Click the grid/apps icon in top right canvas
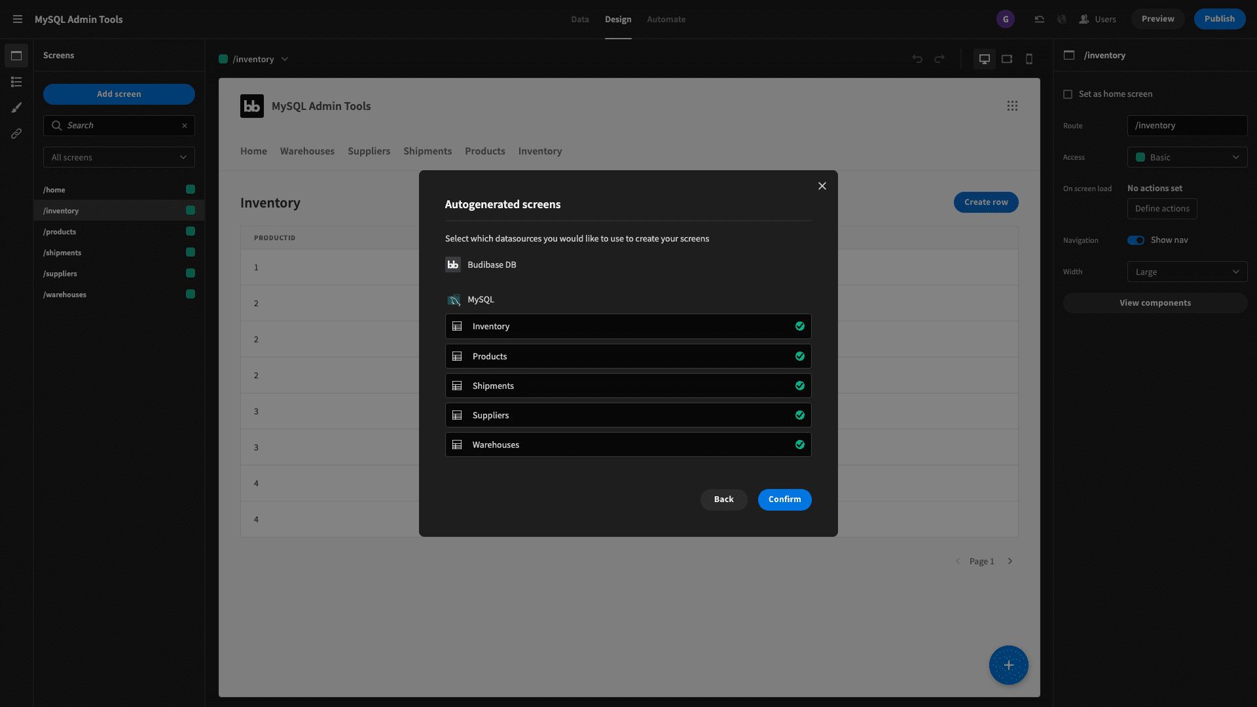The image size is (1257, 707). pos(1013,105)
